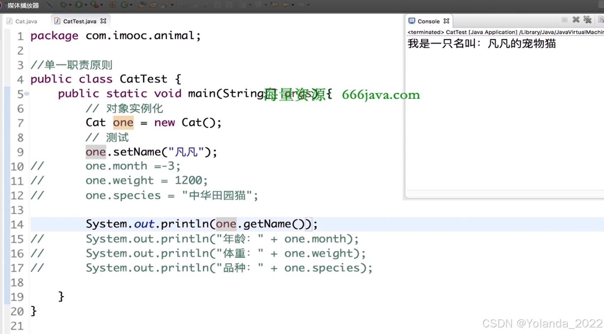Click commented line 'one.weight = 1200;'
604x334 pixels.
coord(147,181)
